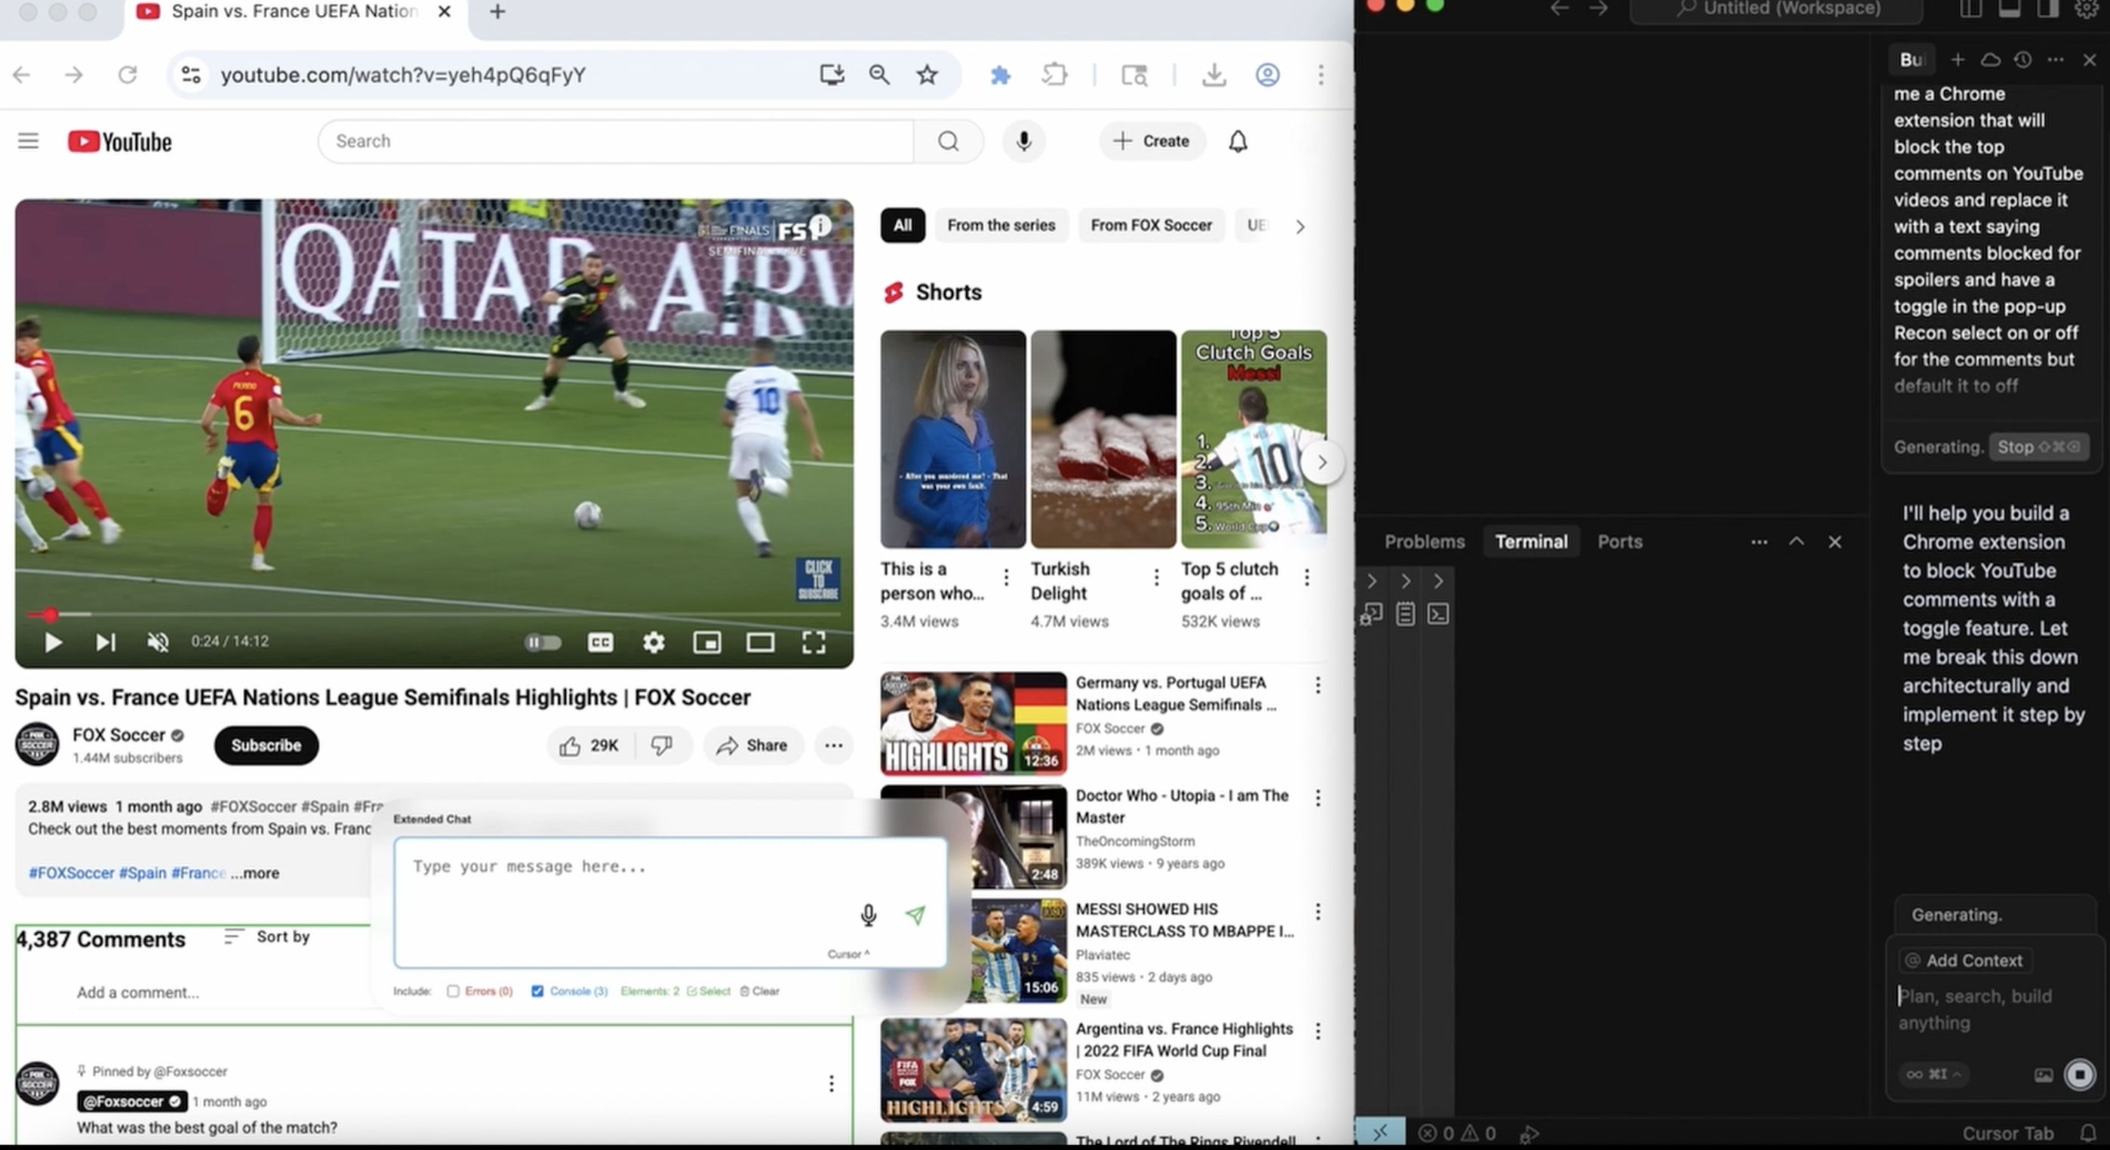Toggle theater mode icon

[x=760, y=642]
